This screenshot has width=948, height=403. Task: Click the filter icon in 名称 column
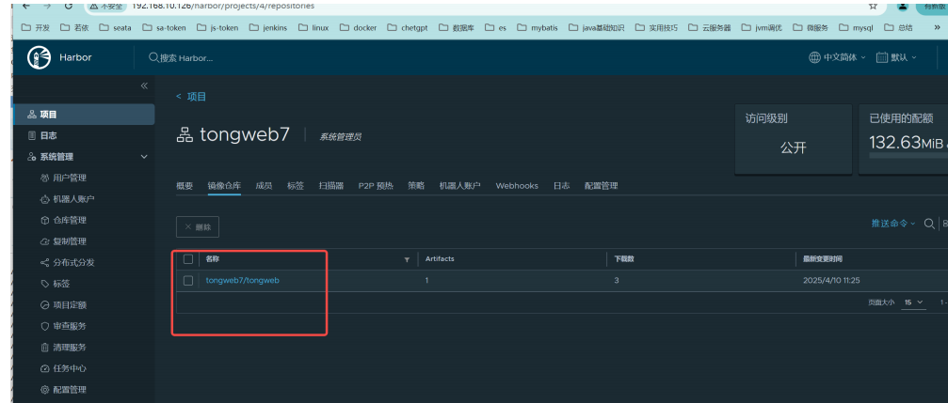[x=407, y=259]
